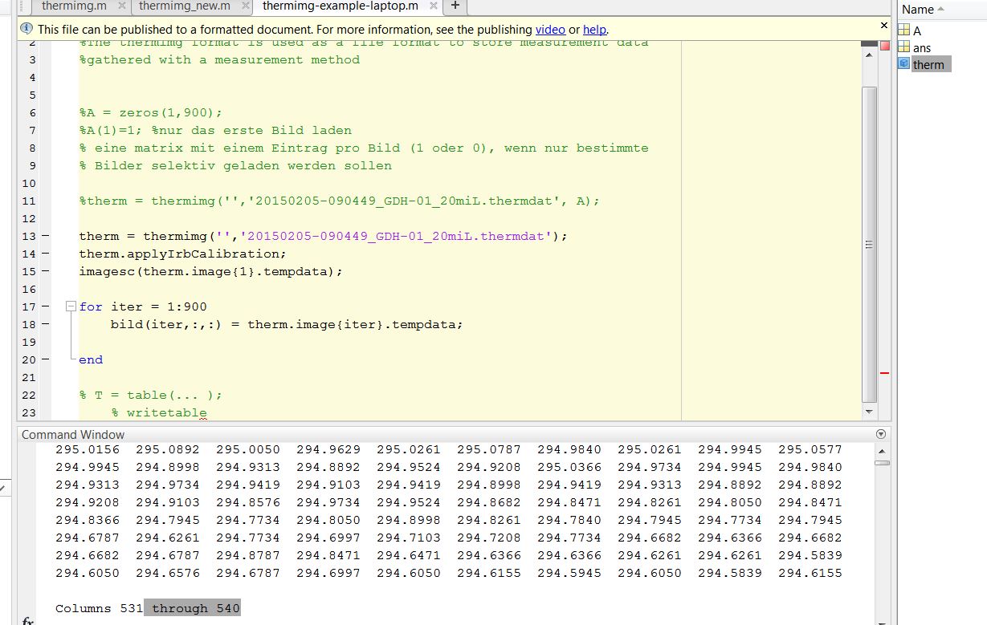Switch to thermimg_new.m tab

184,6
